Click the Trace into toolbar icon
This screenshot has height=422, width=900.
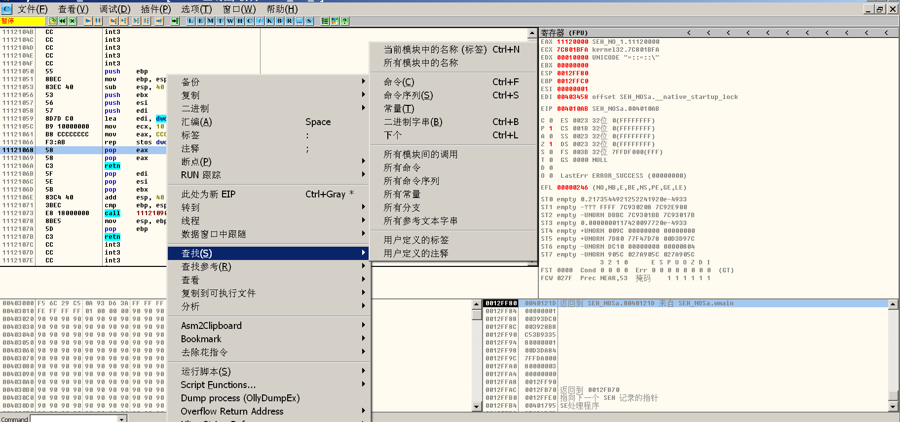[x=136, y=21]
